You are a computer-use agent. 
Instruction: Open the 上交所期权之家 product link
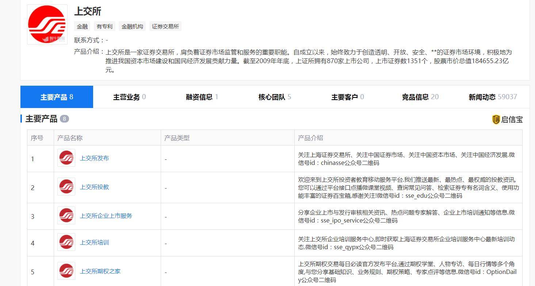(x=100, y=271)
